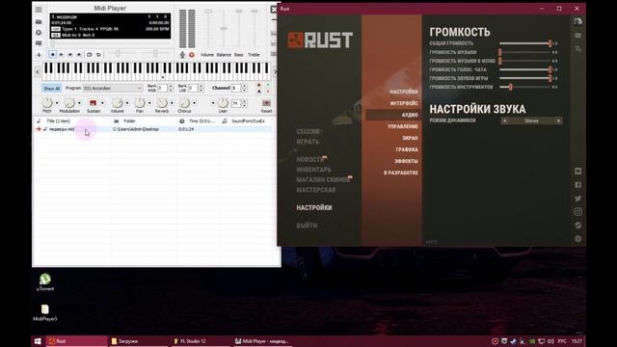Click the Reset controllers icon
The width and height of the screenshot is (617, 347).
(266, 103)
